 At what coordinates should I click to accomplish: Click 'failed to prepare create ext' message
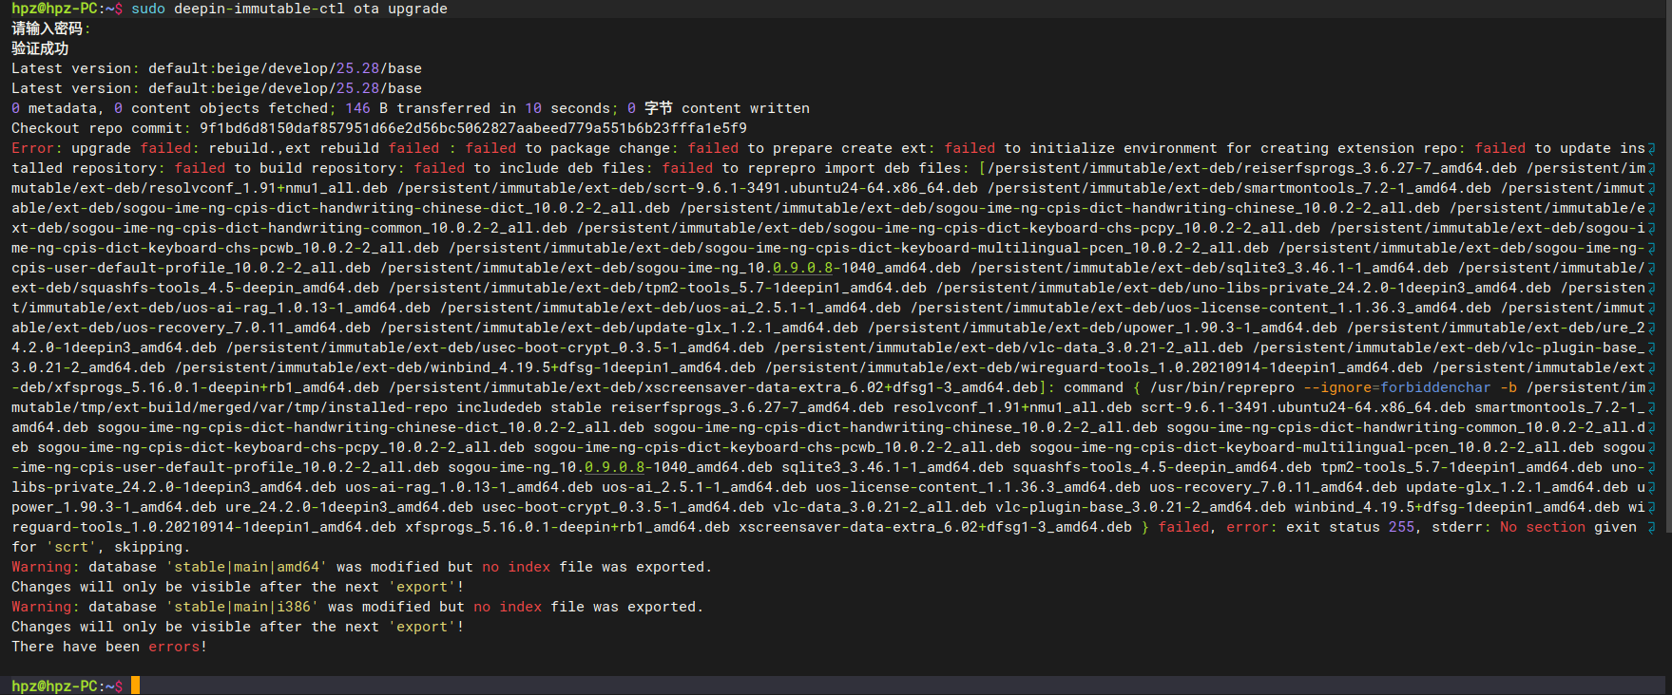point(807,148)
